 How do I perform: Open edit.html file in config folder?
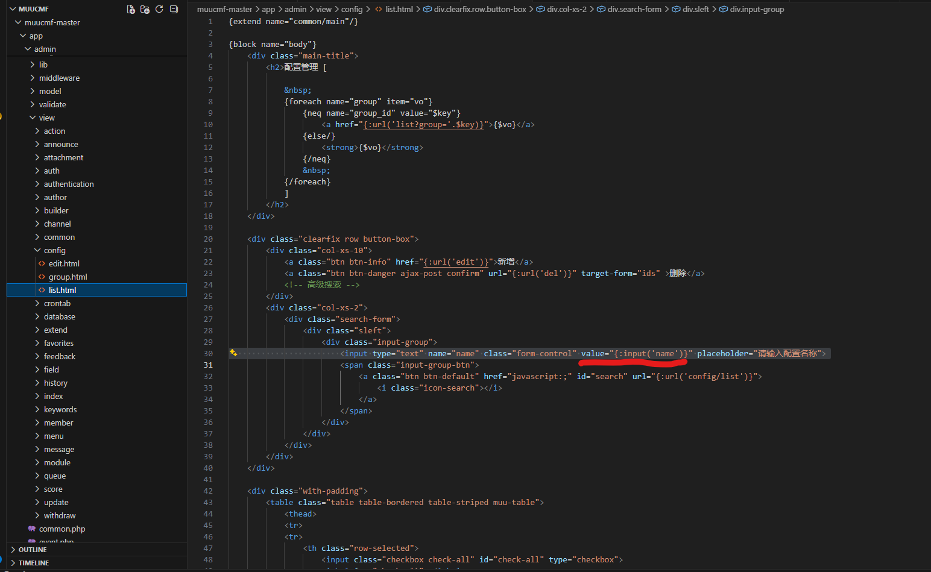[x=64, y=263]
